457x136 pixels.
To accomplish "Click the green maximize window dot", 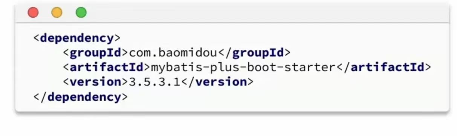I will (81, 13).
